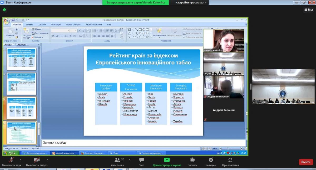Open the View Options dropdown
This screenshot has width=316, height=170.
[x=191, y=3]
